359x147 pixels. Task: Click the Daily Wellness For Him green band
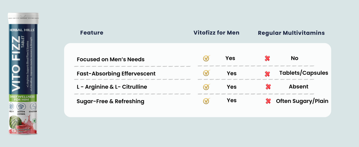tap(22, 98)
